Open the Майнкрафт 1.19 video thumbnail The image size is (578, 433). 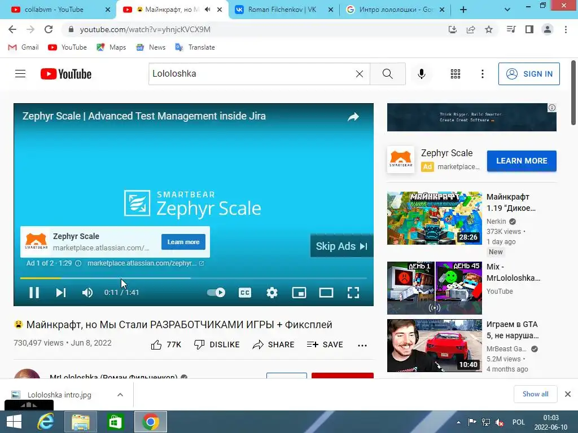coord(434,218)
